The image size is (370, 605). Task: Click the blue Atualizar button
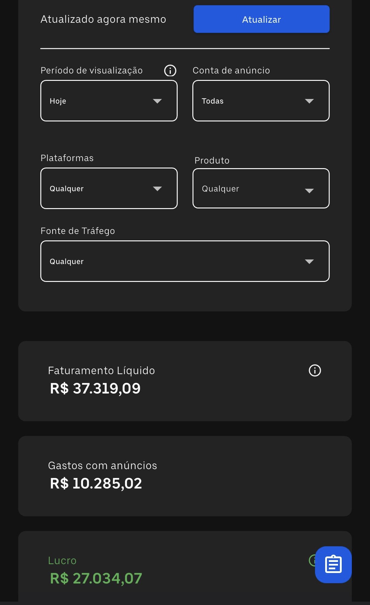(x=262, y=19)
